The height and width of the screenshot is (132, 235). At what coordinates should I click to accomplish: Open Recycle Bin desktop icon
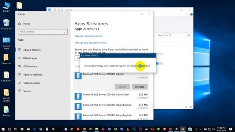click(6, 25)
